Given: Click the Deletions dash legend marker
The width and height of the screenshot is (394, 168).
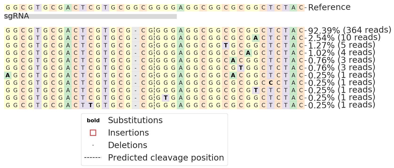Looking at the screenshot, I should (93, 145).
